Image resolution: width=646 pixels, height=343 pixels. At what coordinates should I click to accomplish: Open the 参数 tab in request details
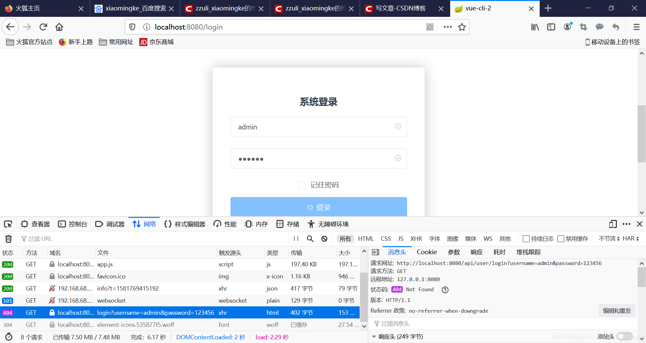pos(454,252)
